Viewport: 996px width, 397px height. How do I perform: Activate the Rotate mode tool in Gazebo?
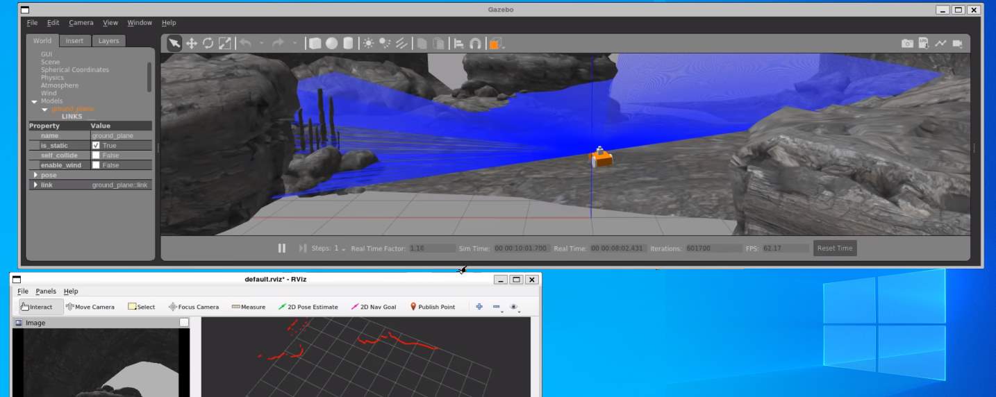tap(208, 43)
